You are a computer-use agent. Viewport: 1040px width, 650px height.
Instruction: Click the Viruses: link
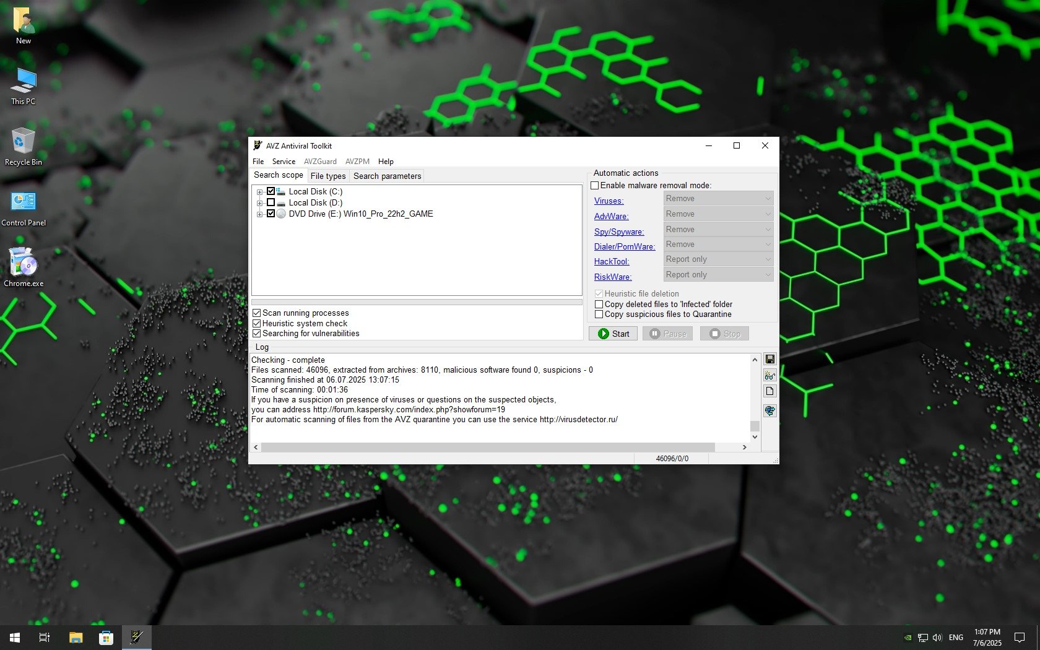(609, 201)
